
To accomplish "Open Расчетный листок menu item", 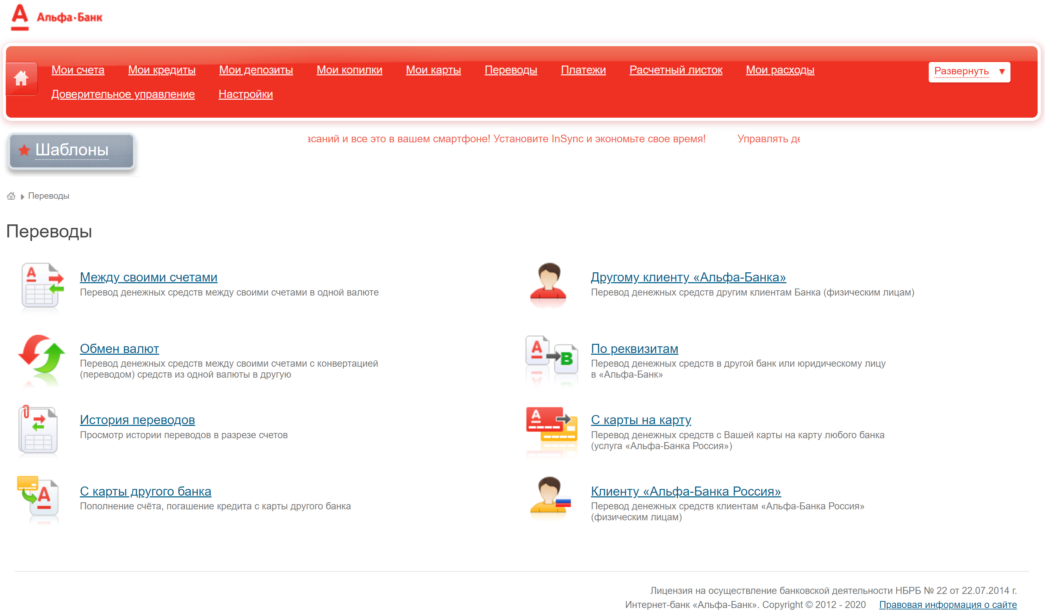I will click(x=676, y=70).
